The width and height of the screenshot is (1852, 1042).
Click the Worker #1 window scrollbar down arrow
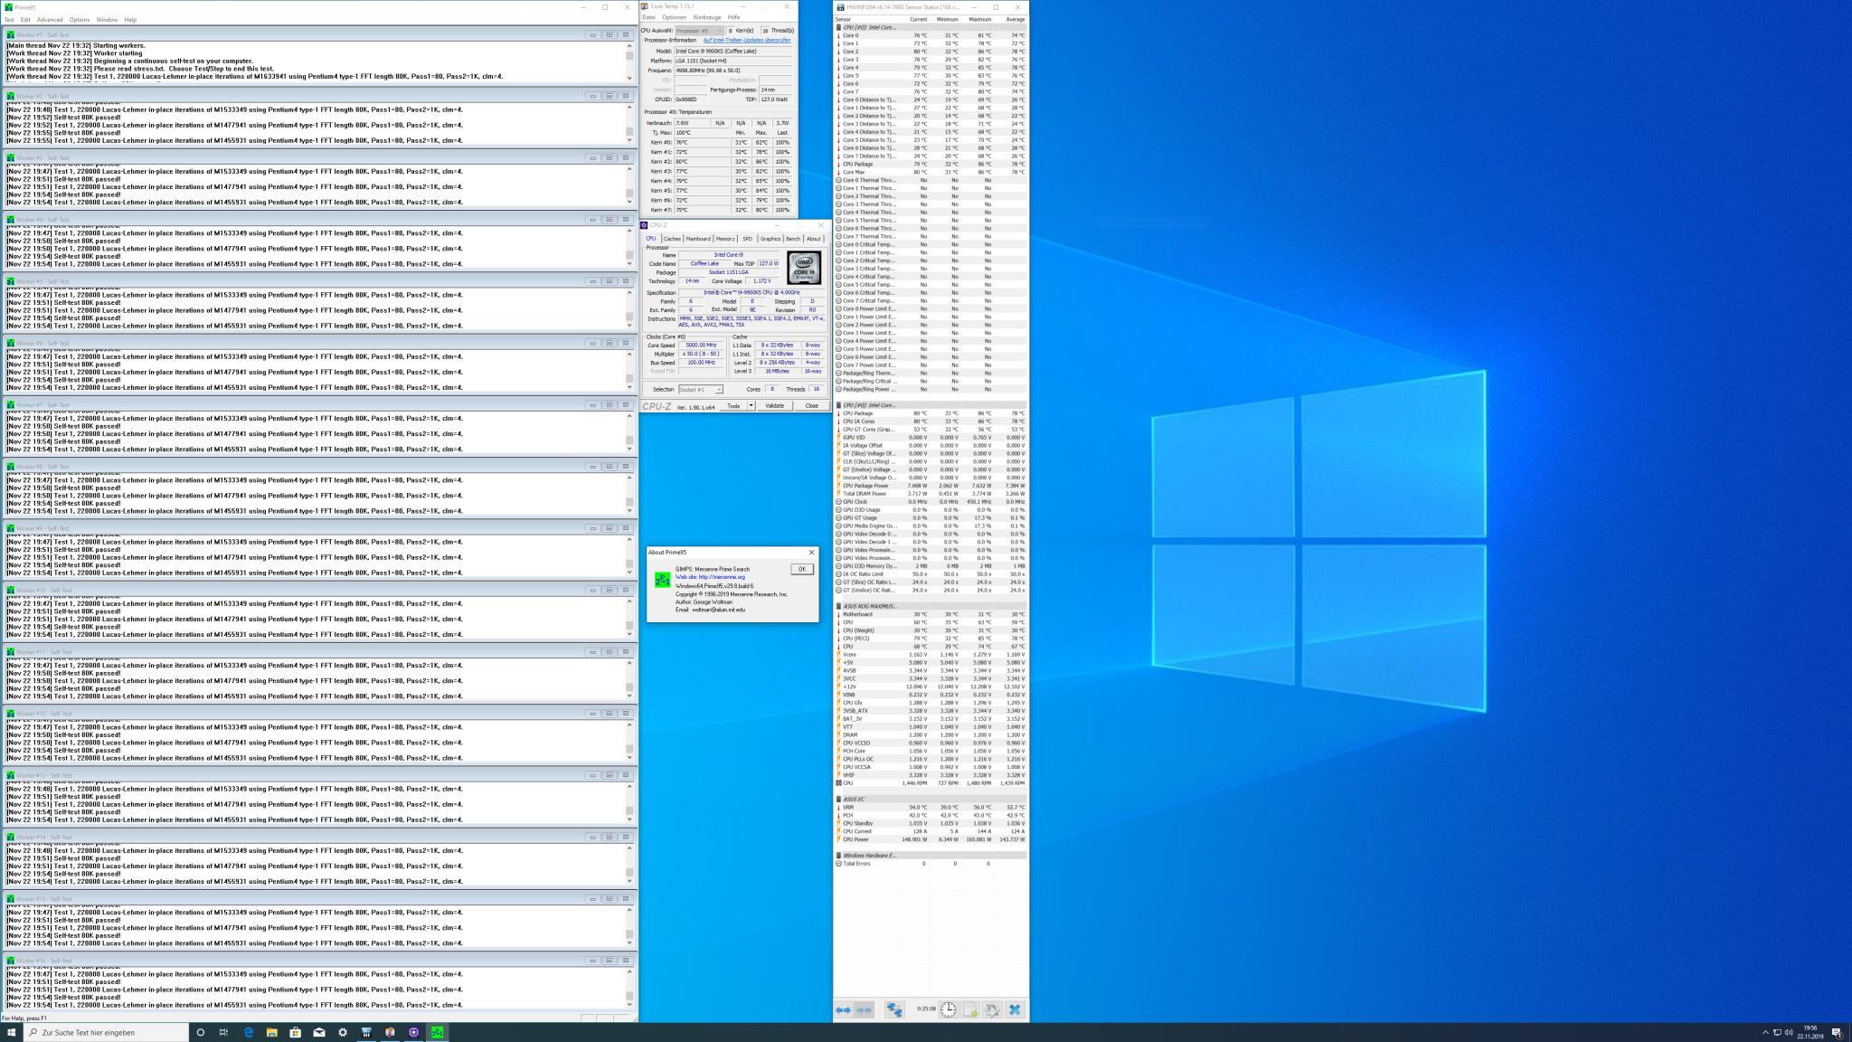click(x=629, y=78)
